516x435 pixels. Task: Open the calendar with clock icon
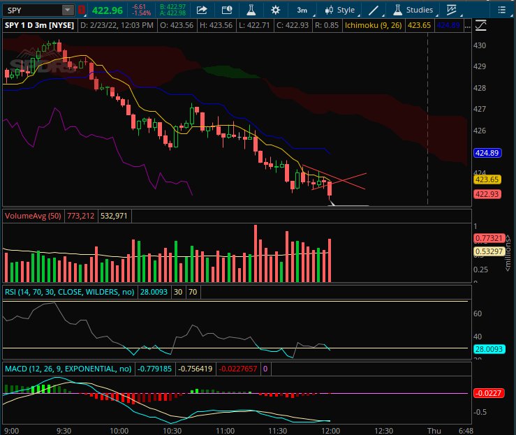(x=227, y=10)
